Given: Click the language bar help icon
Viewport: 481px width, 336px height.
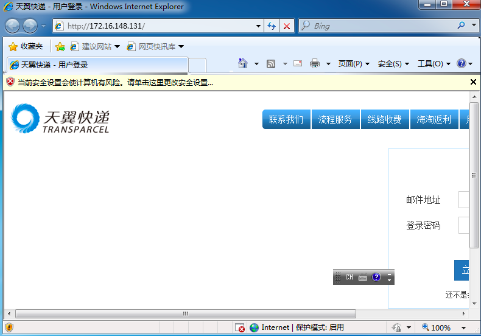Looking at the screenshot, I should click(x=376, y=277).
